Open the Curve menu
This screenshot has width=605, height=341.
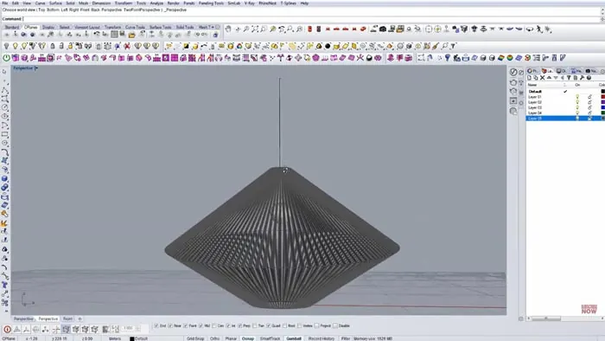tap(40, 3)
